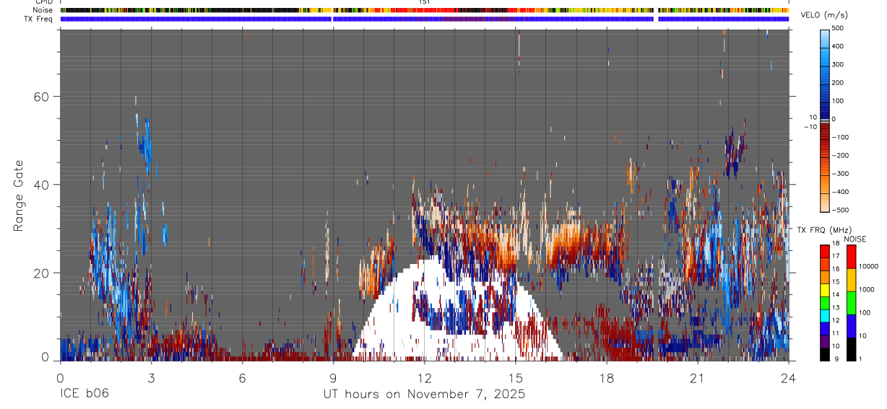Image resolution: width=887 pixels, height=409 pixels.
Task: Click the x-axis tick label 12
Action: pos(425,378)
